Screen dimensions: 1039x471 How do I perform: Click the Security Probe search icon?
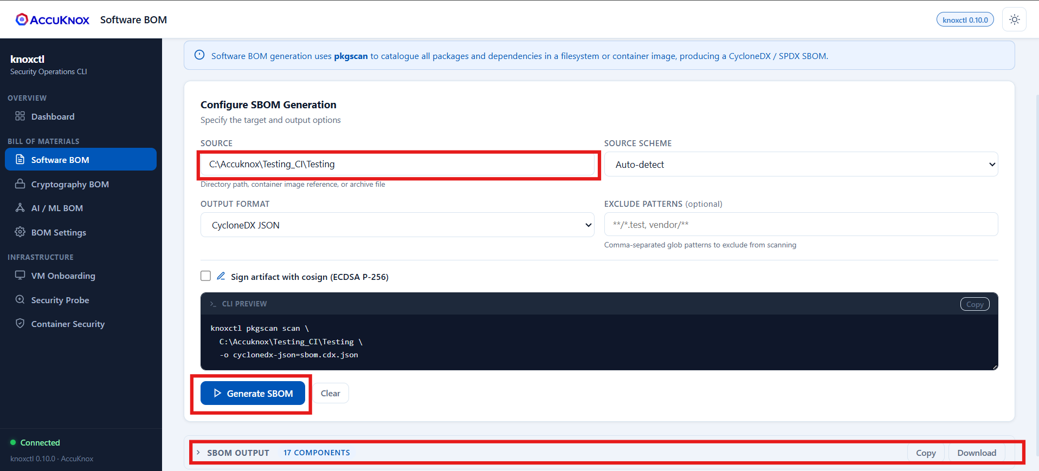20,299
